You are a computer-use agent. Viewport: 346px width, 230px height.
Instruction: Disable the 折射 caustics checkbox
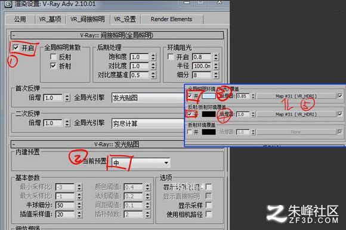pyautogui.click(x=53, y=66)
